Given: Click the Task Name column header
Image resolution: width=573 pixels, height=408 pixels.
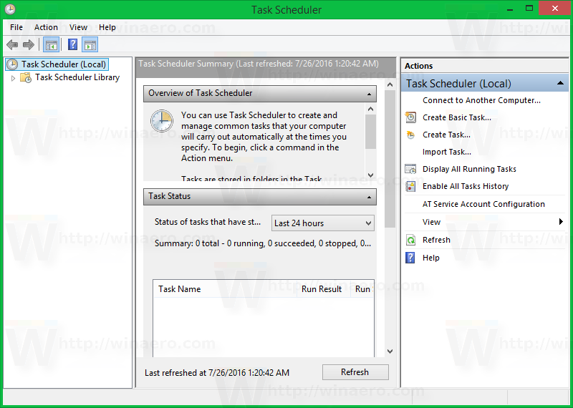Looking at the screenshot, I should [x=225, y=289].
